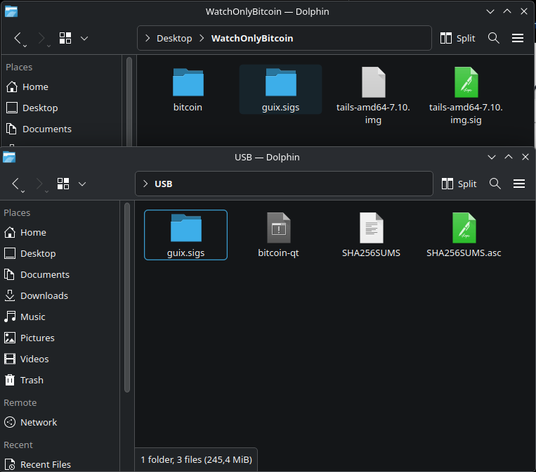The width and height of the screenshot is (536, 472).
Task: Go back in the USB window
Action: [x=17, y=184]
